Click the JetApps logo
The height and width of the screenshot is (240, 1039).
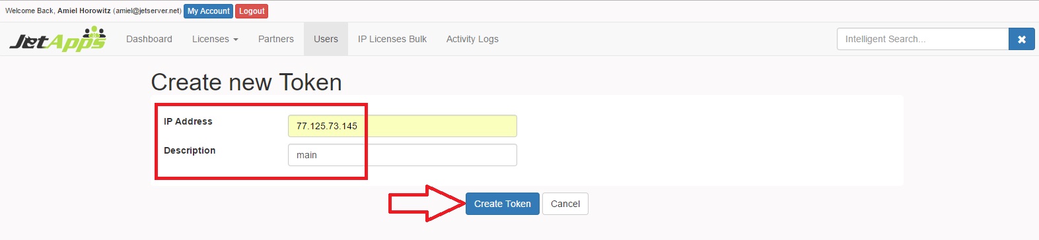pyautogui.click(x=58, y=39)
